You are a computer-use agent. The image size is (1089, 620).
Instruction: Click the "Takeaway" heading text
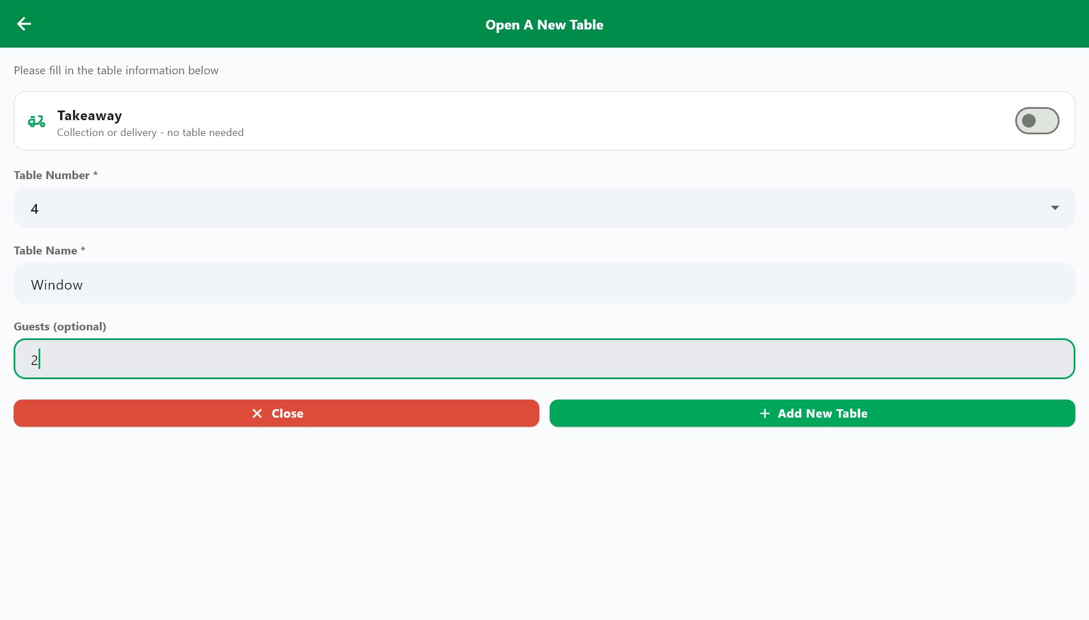point(90,116)
